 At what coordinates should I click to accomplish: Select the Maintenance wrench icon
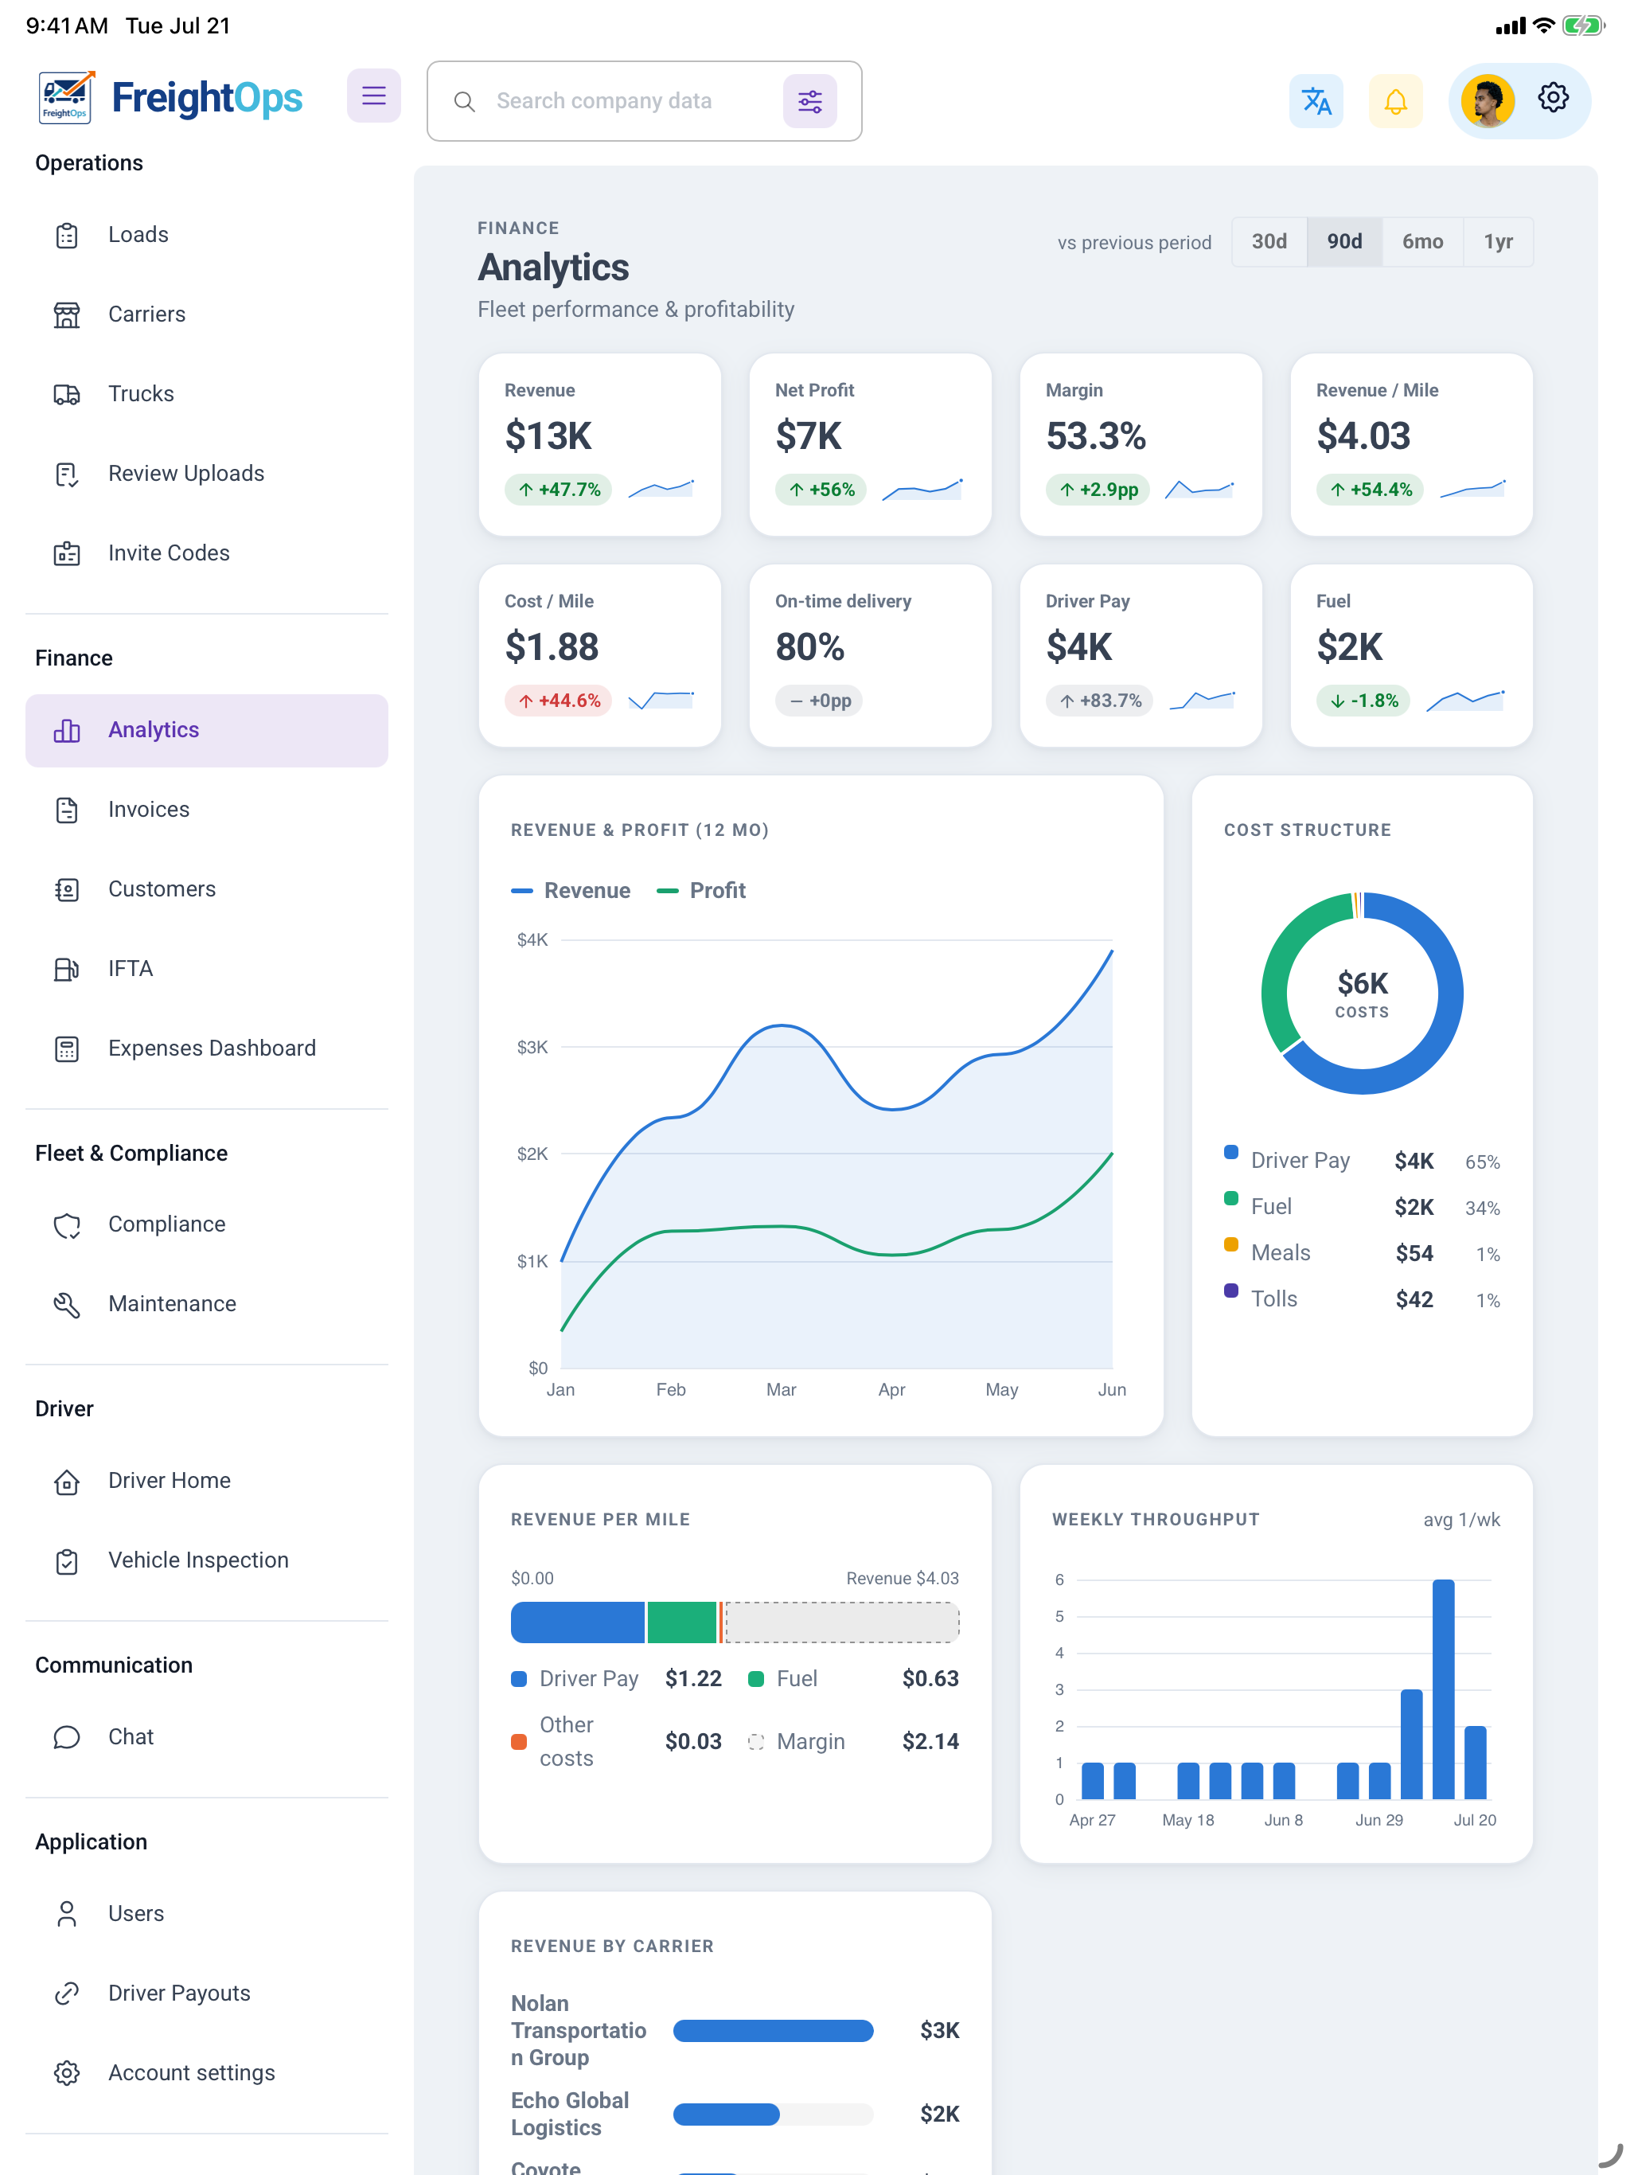(66, 1305)
